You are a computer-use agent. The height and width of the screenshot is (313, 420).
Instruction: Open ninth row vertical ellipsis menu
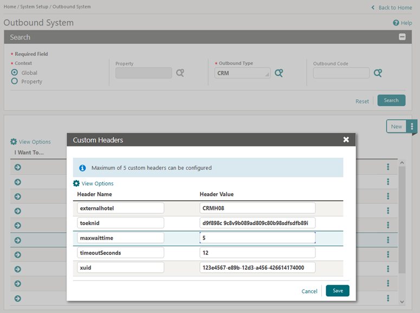pyautogui.click(x=388, y=283)
